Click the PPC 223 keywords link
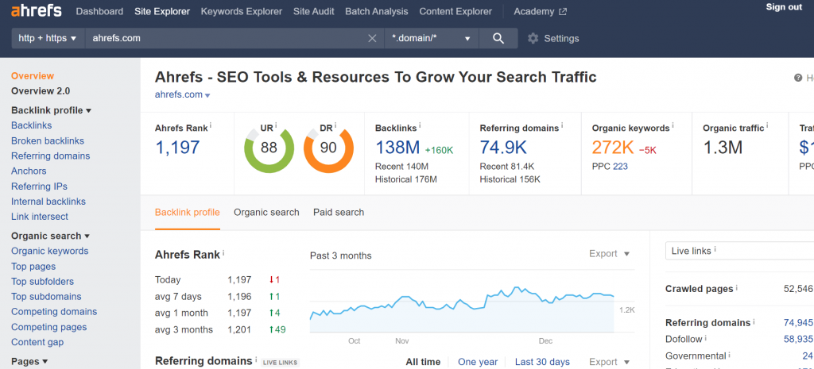The width and height of the screenshot is (814, 369). click(x=620, y=167)
